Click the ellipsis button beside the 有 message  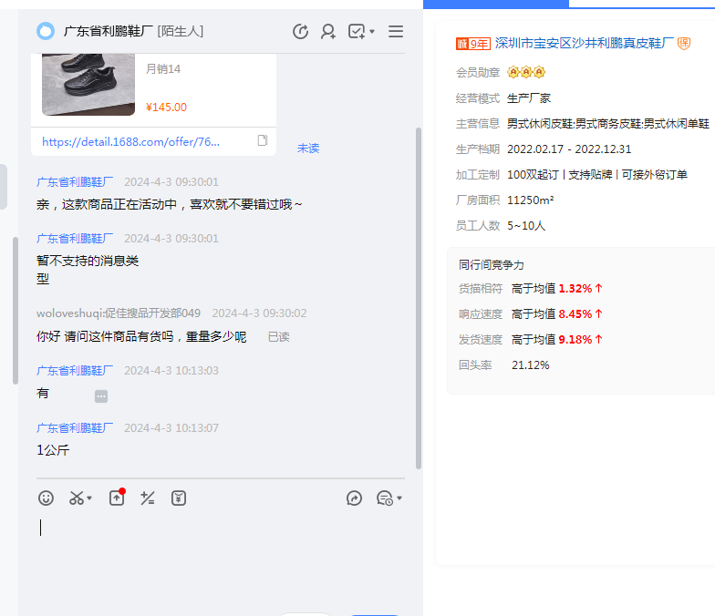[x=101, y=396]
